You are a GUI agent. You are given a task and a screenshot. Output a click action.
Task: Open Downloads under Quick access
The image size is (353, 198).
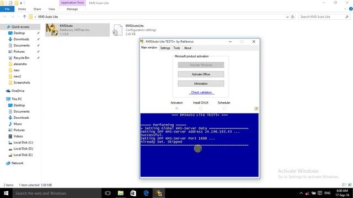[21, 39]
